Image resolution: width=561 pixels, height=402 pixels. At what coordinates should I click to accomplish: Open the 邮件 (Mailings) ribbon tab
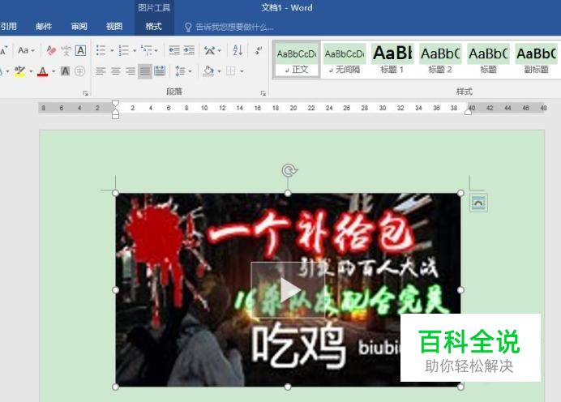tap(44, 26)
